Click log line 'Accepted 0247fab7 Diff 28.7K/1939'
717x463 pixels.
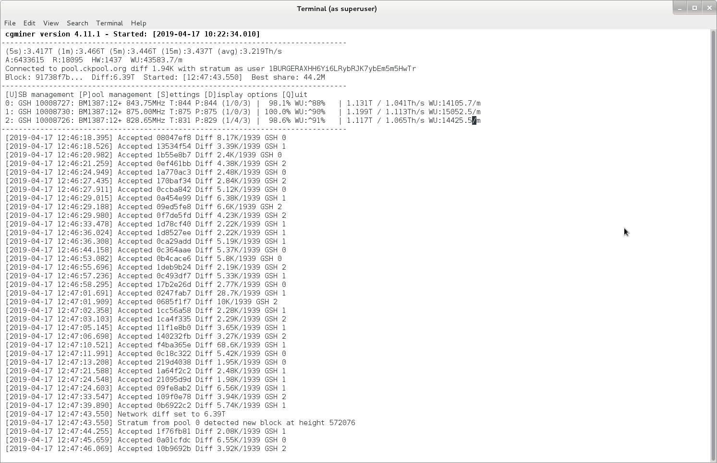146,293
